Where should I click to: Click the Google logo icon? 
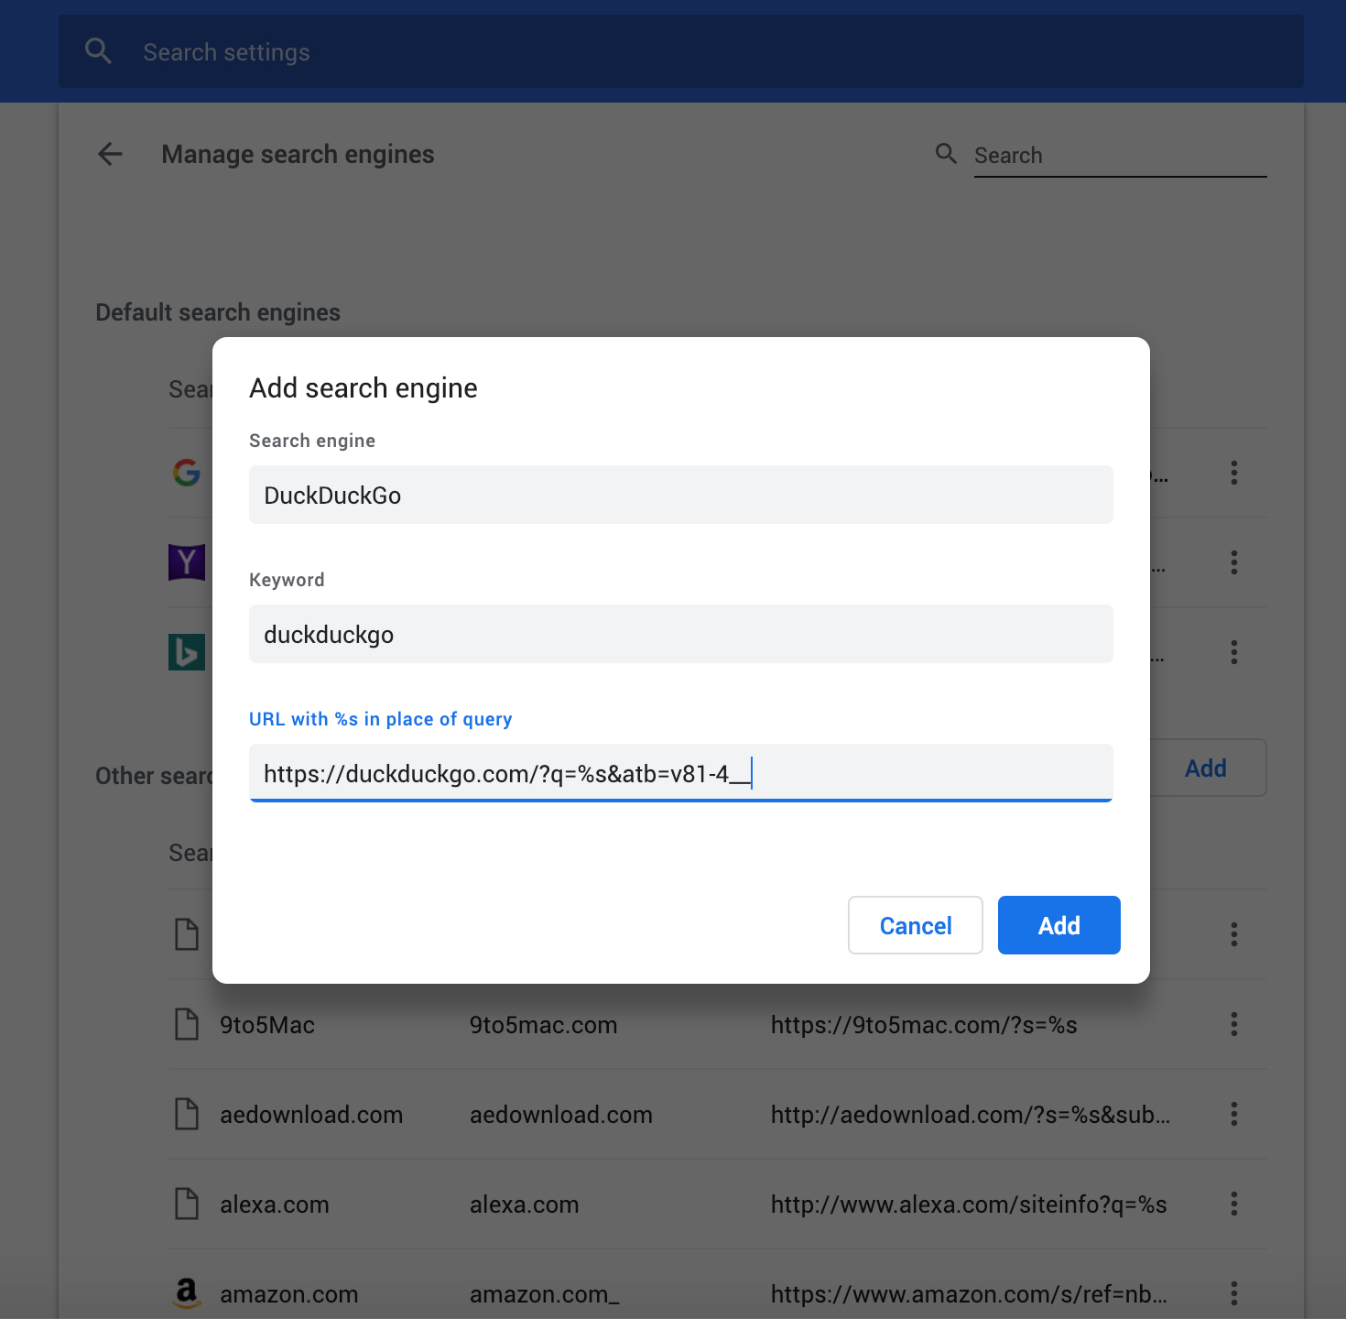[187, 473]
